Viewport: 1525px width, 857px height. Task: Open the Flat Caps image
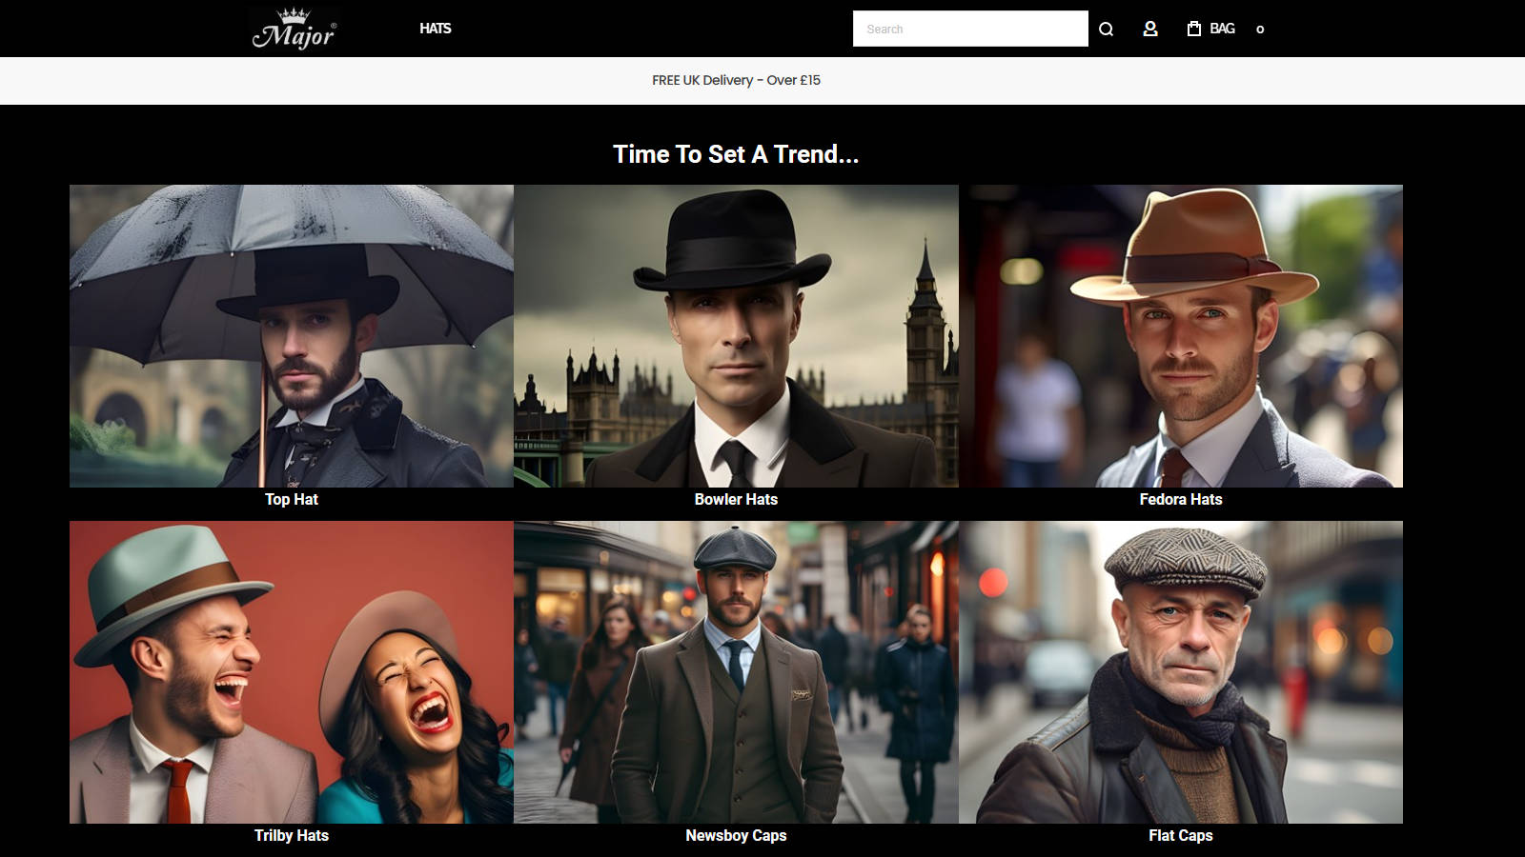coord(1181,672)
